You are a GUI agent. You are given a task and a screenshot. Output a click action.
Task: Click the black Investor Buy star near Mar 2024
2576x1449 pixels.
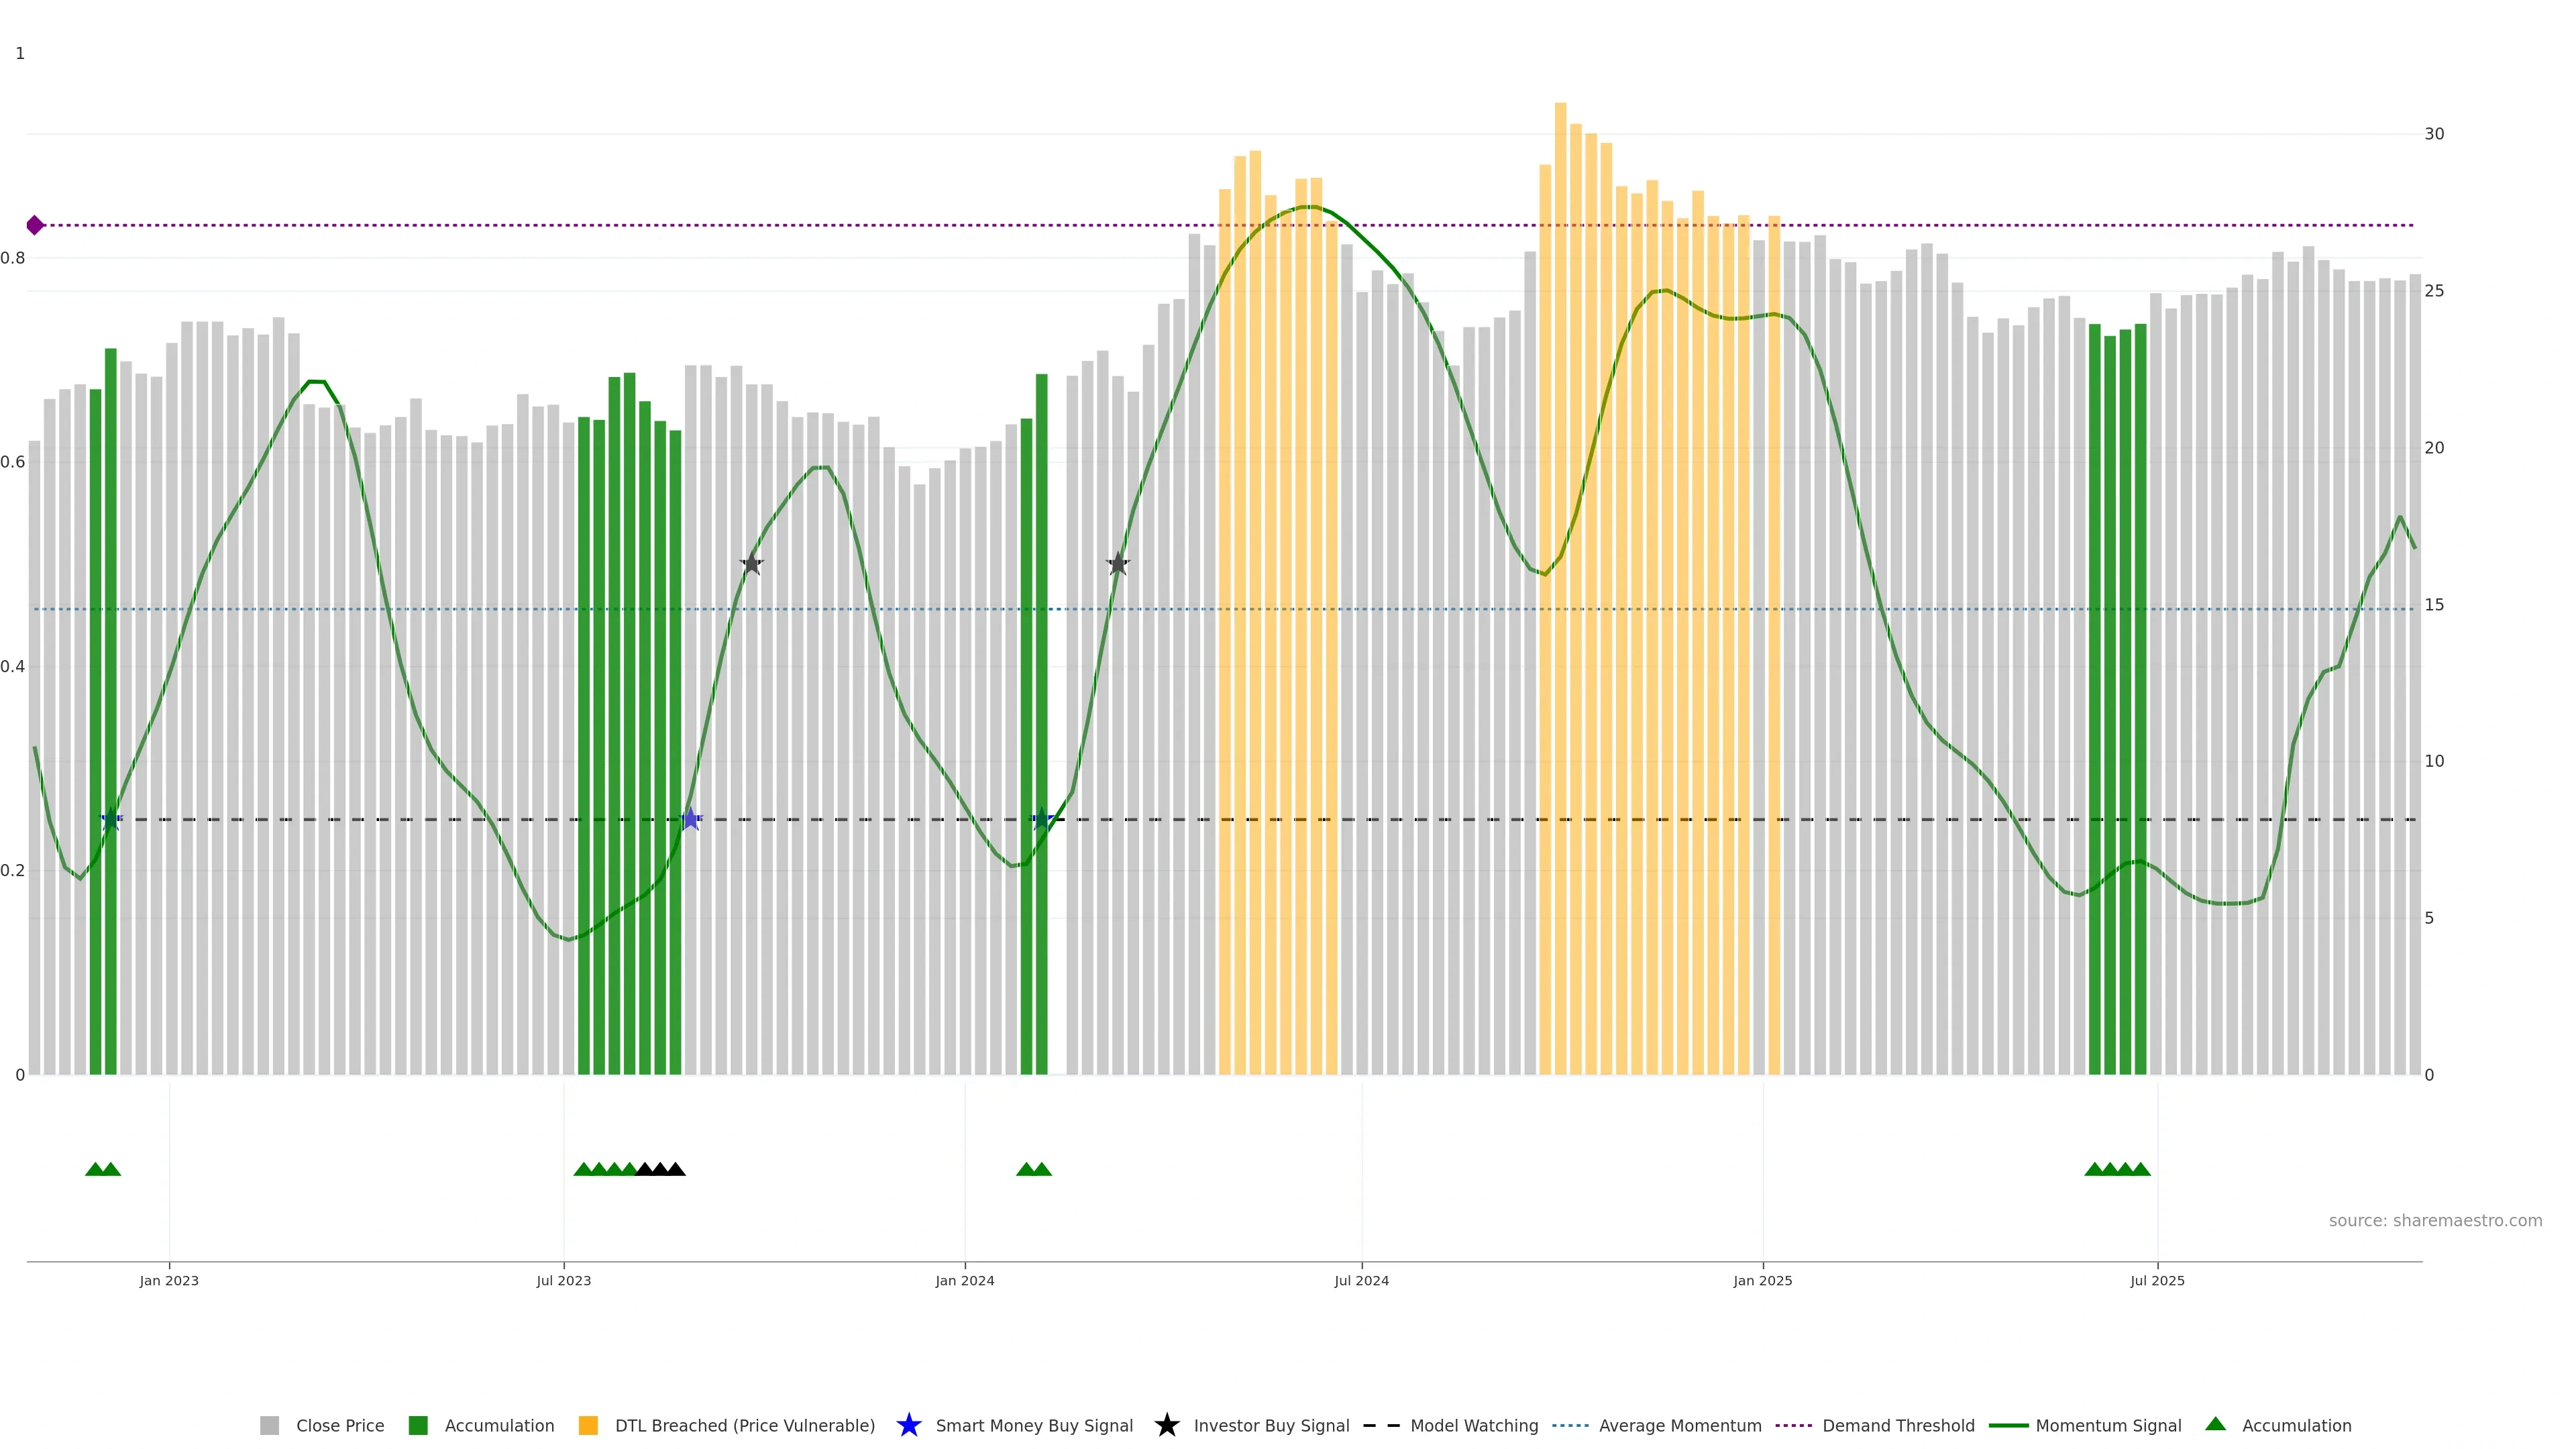point(1118,564)
